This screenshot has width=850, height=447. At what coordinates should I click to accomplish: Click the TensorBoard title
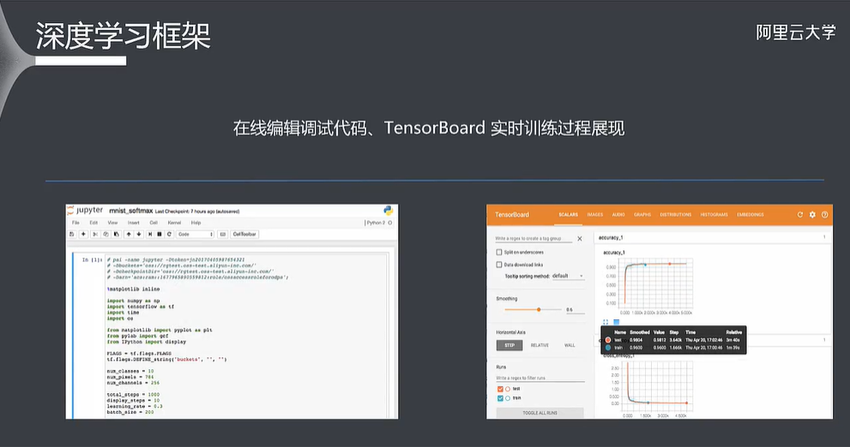(512, 215)
